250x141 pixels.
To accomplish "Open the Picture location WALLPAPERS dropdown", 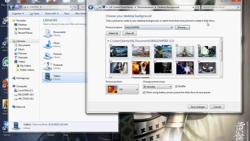I will [x=148, y=27].
